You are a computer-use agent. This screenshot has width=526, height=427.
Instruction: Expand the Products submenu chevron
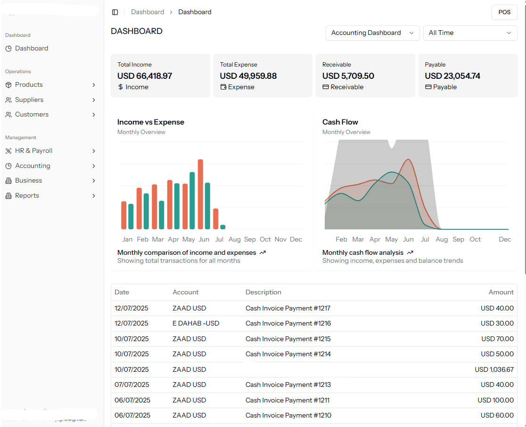point(94,85)
